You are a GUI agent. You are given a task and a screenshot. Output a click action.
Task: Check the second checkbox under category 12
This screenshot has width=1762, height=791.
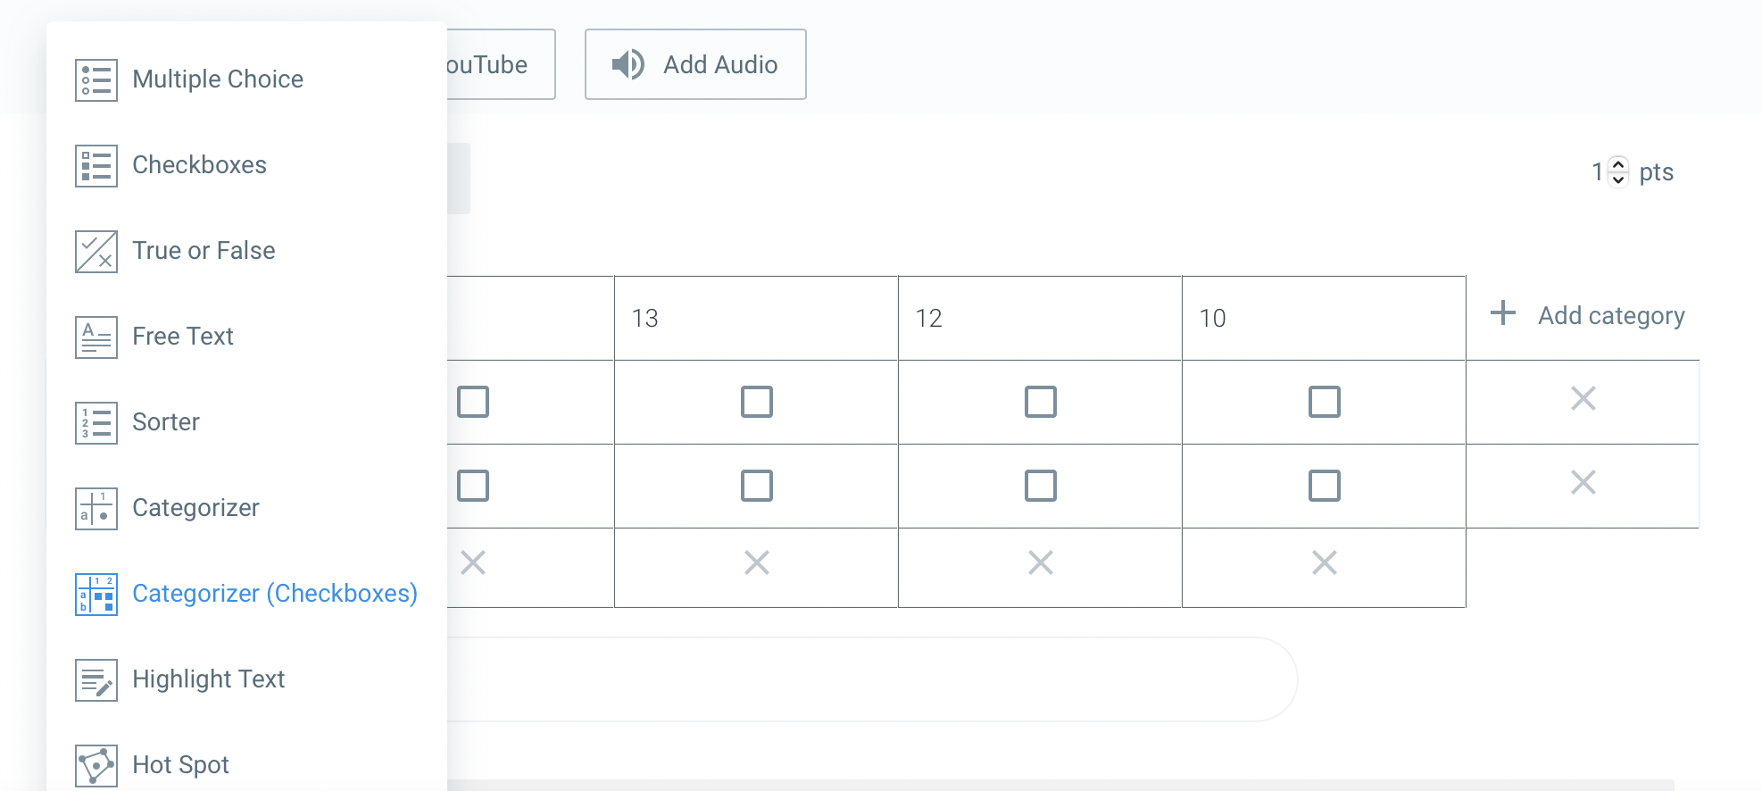click(1040, 486)
